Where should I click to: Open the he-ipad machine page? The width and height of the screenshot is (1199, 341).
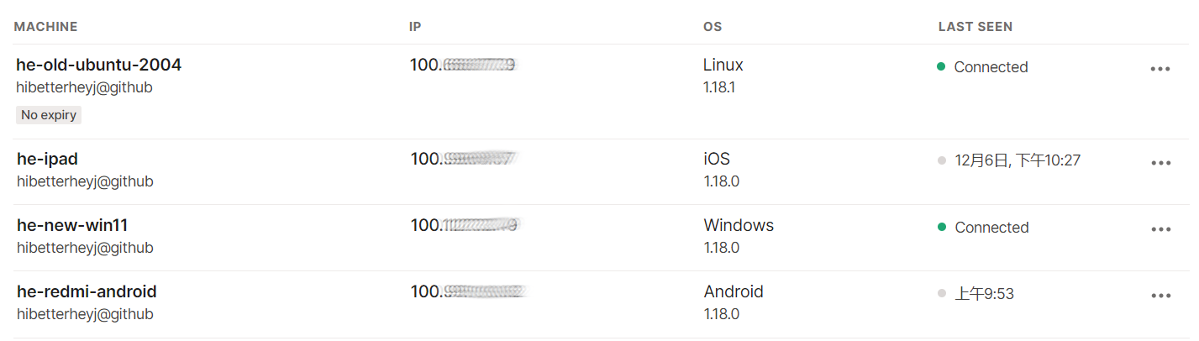click(47, 159)
